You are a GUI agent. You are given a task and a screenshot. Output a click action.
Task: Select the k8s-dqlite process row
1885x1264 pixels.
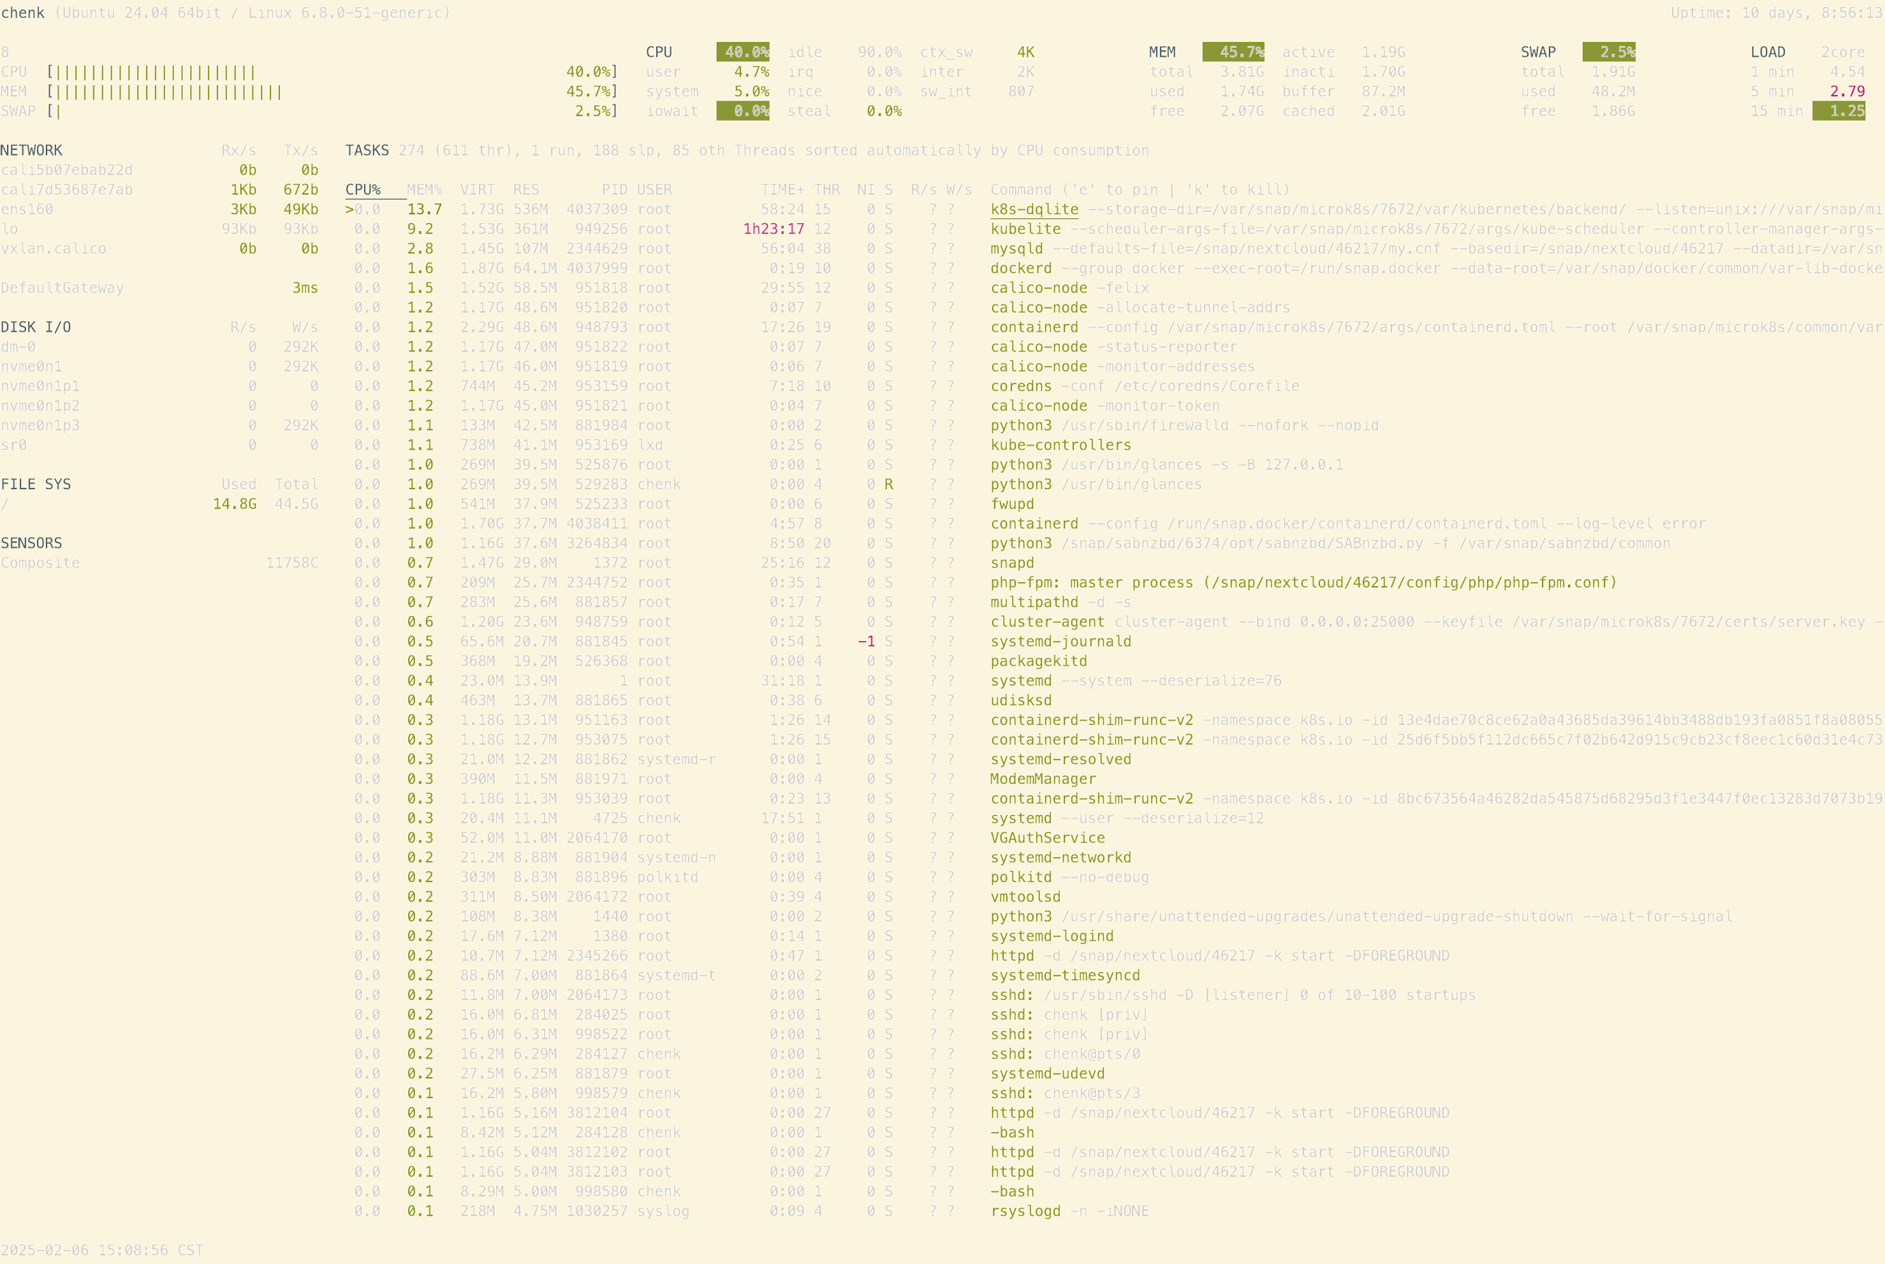1034,210
